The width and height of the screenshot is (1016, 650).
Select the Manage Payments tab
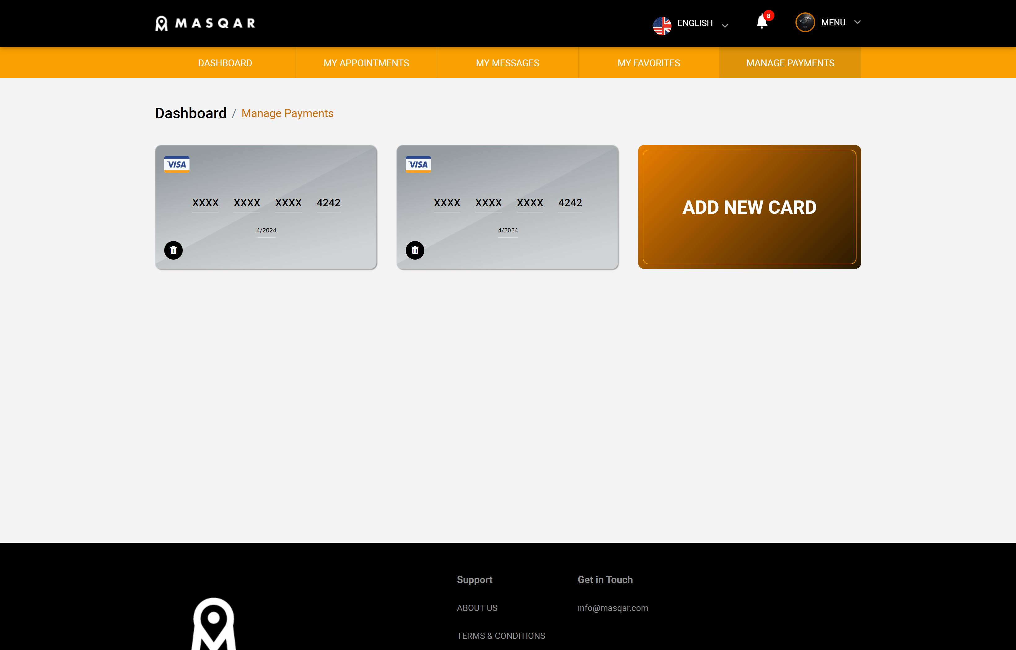point(790,63)
